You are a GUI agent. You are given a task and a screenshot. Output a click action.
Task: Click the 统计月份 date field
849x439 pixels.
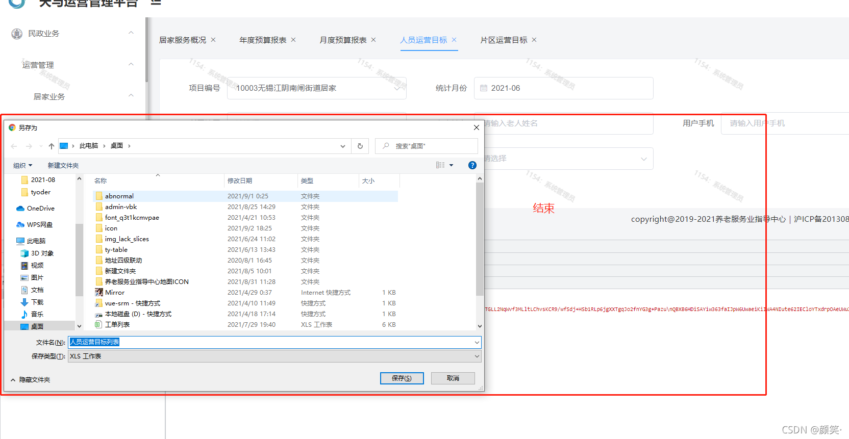564,88
